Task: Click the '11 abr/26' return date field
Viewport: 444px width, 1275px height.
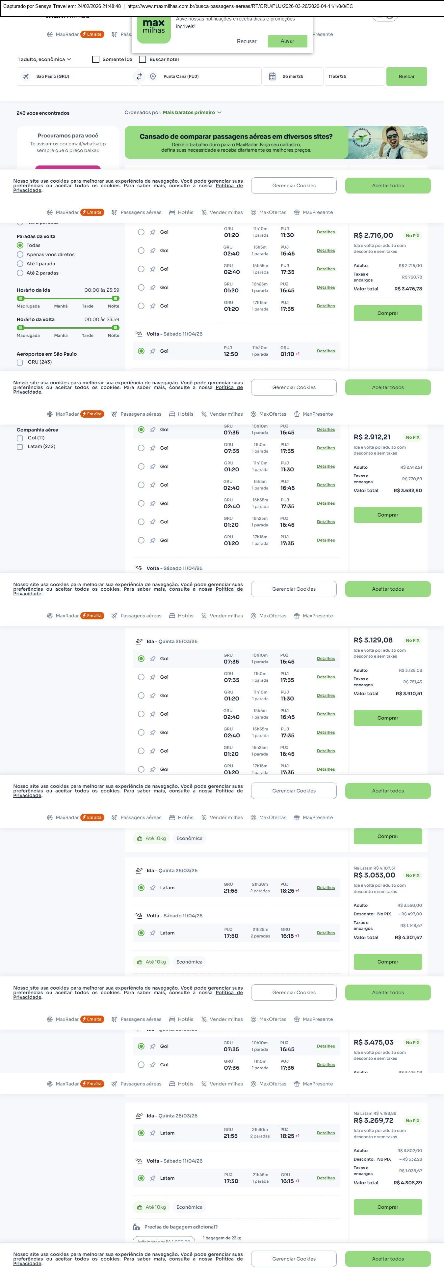Action: click(x=354, y=77)
